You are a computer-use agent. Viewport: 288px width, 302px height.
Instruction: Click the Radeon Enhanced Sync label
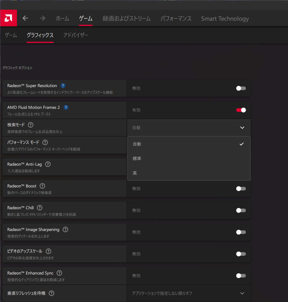30,273
